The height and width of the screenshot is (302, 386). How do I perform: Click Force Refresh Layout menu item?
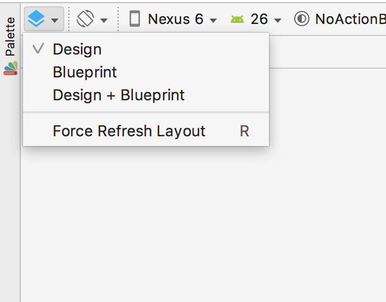(x=146, y=131)
